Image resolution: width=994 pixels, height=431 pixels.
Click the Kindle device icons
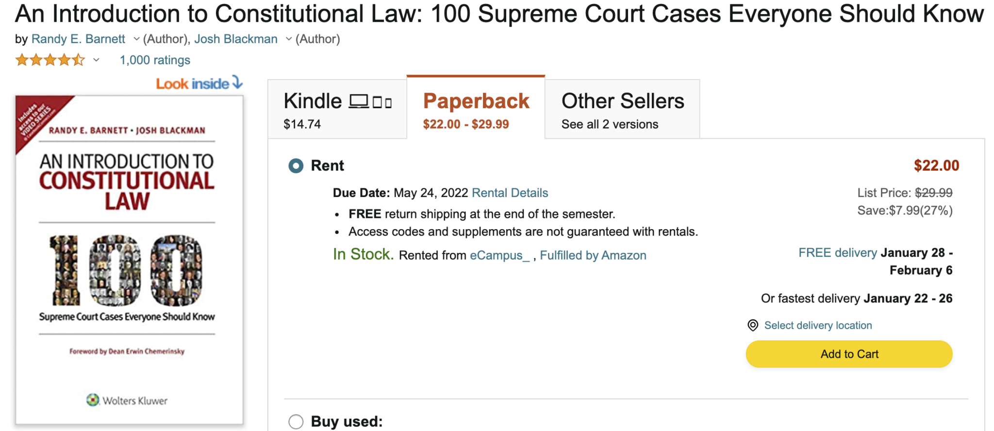pyautogui.click(x=370, y=102)
